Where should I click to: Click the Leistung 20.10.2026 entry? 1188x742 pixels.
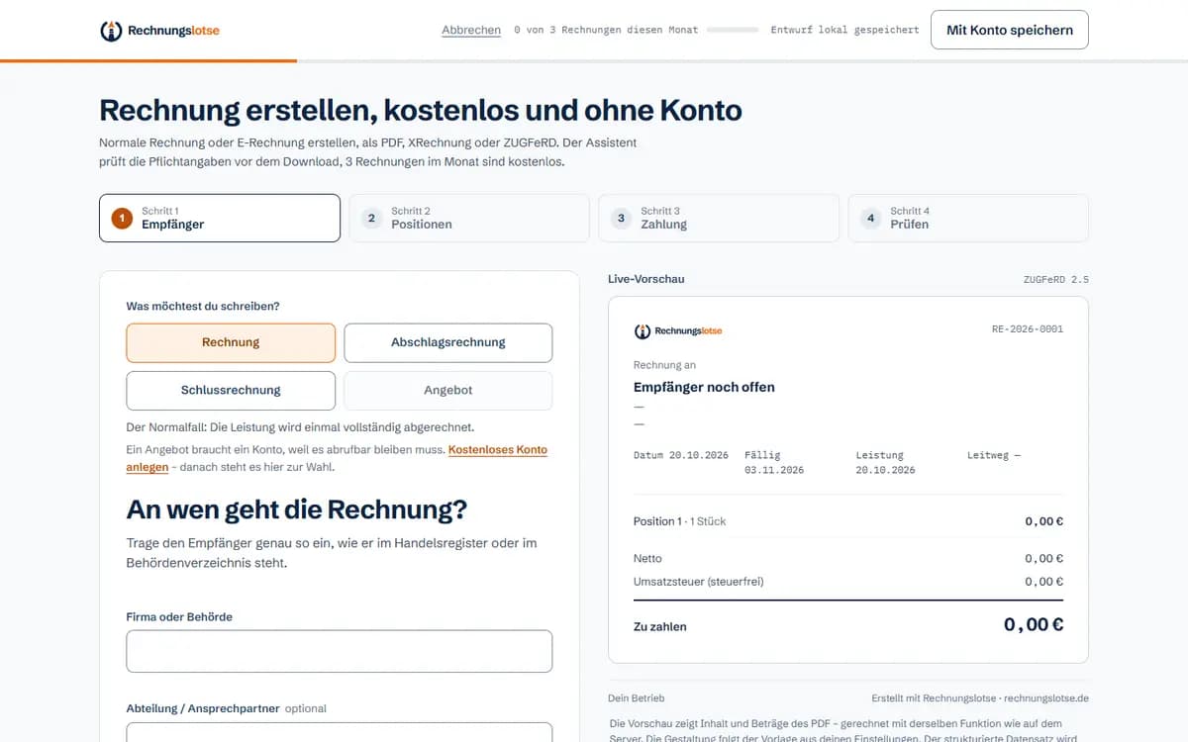tap(885, 462)
